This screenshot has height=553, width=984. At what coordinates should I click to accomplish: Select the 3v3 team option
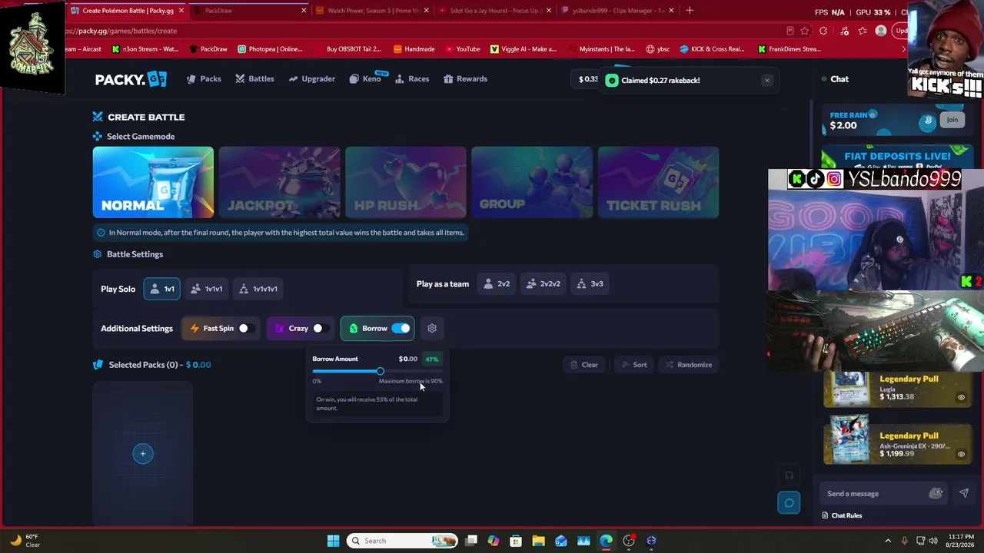coord(590,283)
